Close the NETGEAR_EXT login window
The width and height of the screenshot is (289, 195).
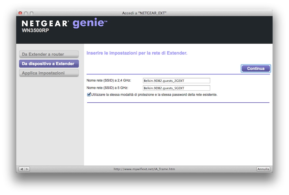click(x=20, y=13)
